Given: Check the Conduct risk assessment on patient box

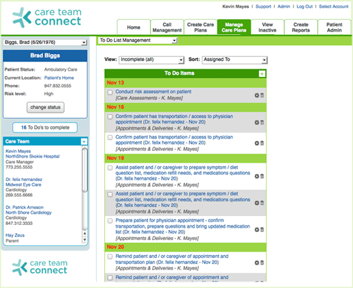Looking at the screenshot, I should [110, 93].
